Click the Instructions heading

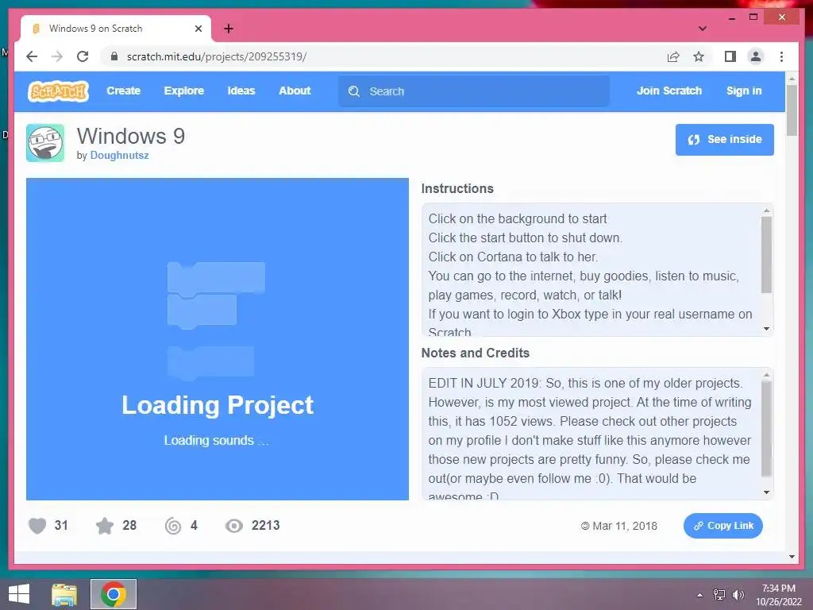click(457, 188)
